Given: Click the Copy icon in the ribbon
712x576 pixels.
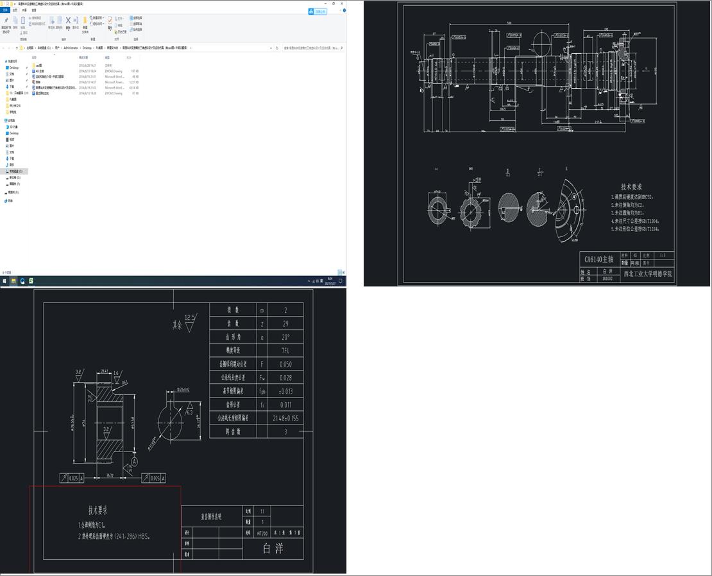Looking at the screenshot, I should [15, 20].
